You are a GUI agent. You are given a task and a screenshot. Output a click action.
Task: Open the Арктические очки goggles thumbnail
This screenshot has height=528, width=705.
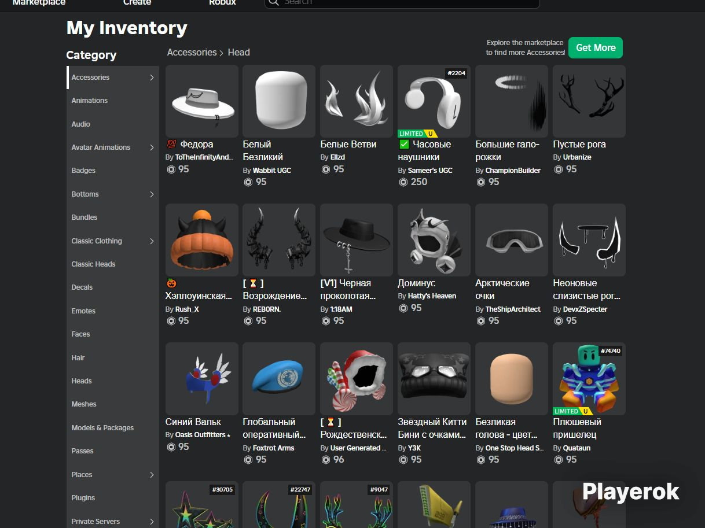click(x=512, y=240)
